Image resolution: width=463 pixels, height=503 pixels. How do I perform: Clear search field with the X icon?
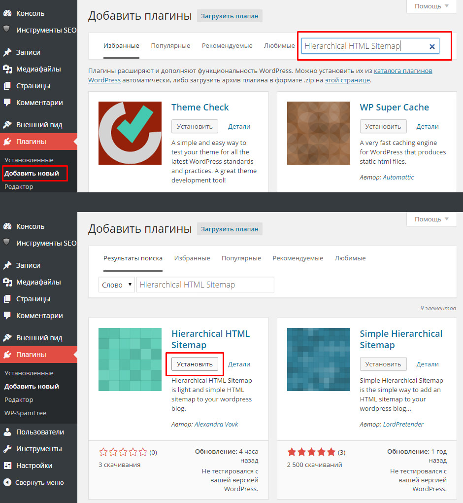click(432, 46)
